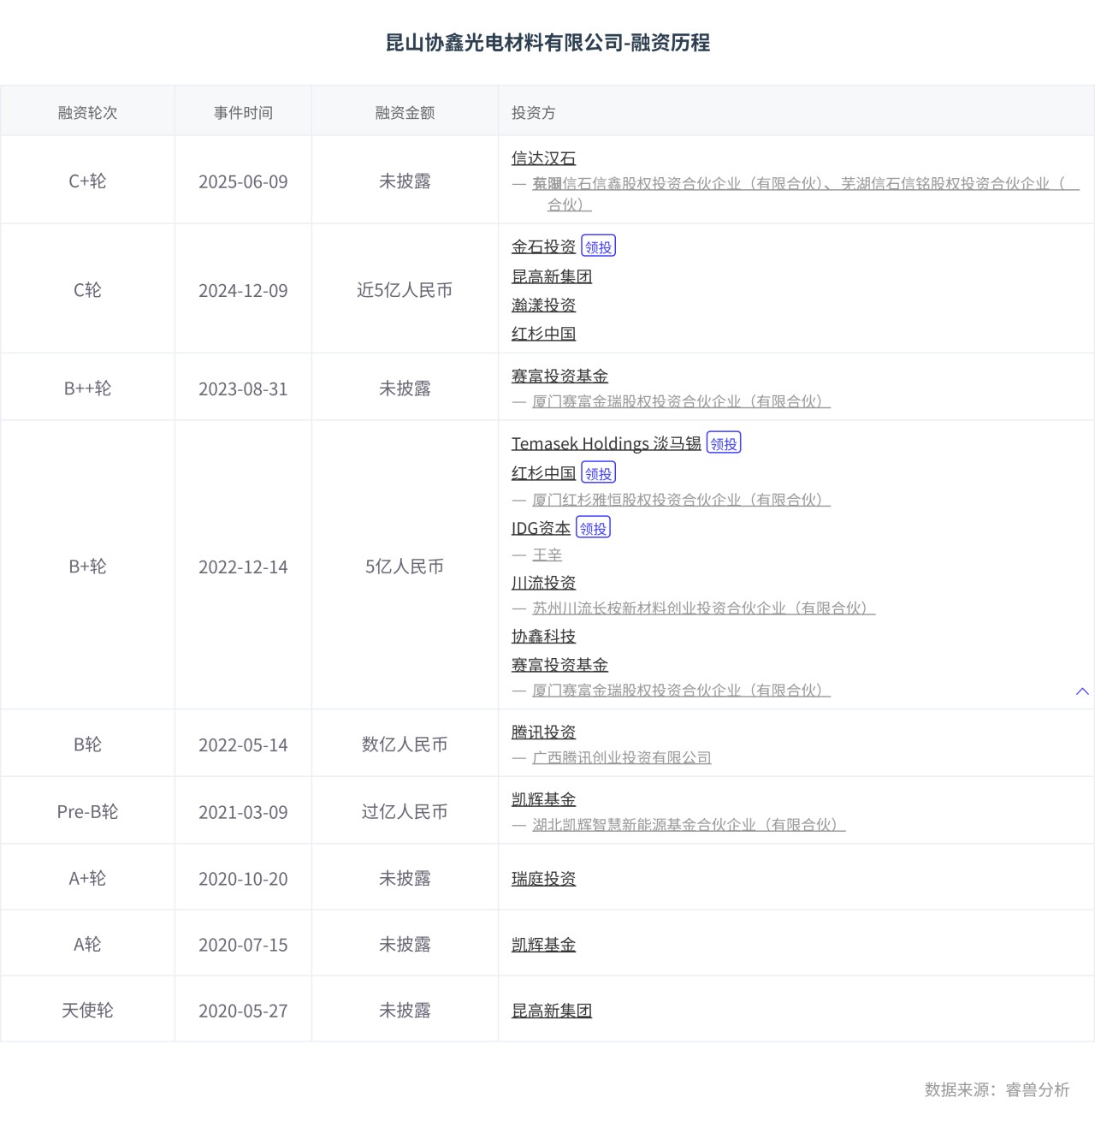Open 凯辉基金 link in Pre-B轮 row

[543, 799]
